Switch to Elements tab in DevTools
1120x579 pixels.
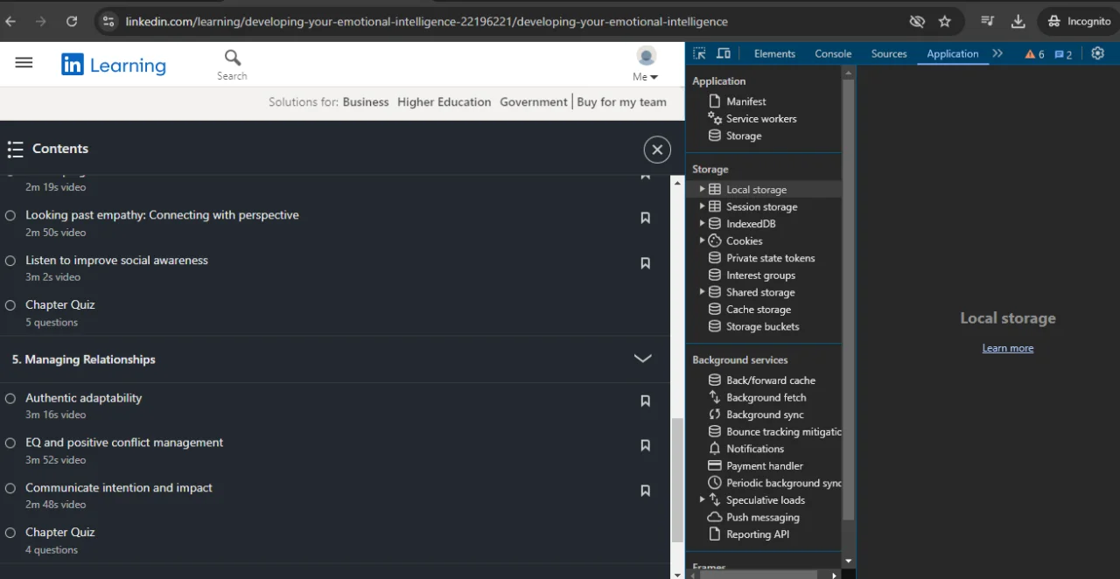point(774,53)
